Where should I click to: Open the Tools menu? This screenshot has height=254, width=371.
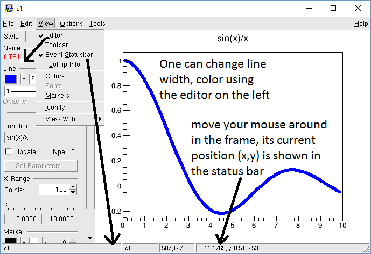click(x=97, y=24)
